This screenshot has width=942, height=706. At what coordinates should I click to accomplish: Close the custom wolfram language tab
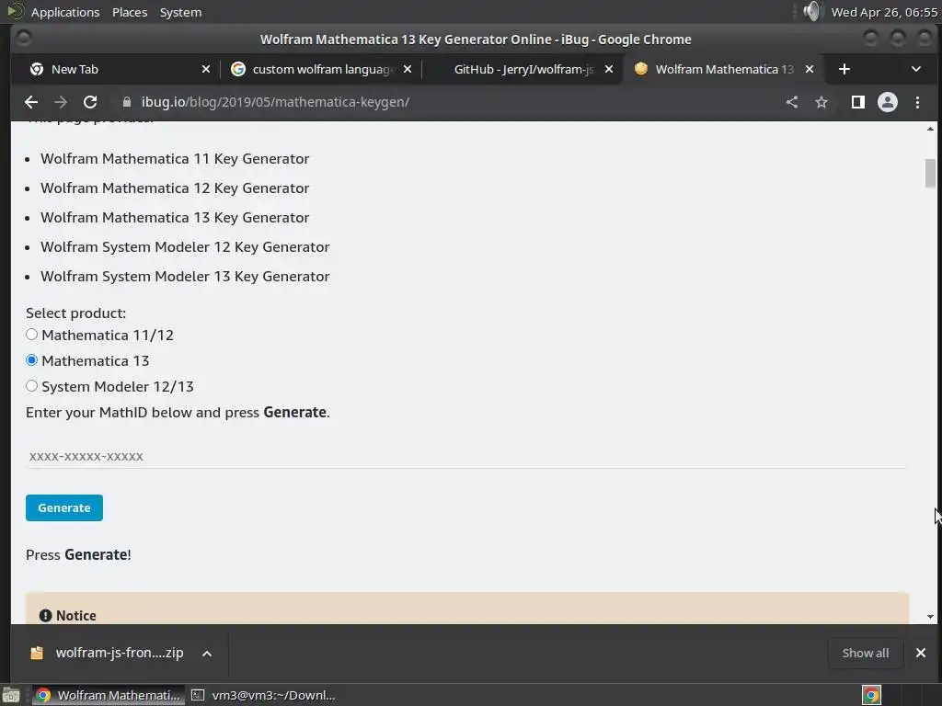(x=408, y=69)
